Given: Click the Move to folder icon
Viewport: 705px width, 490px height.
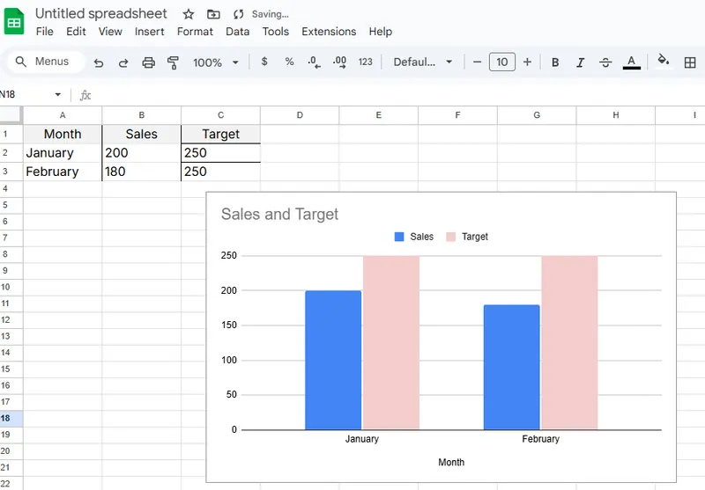Looking at the screenshot, I should [213, 14].
